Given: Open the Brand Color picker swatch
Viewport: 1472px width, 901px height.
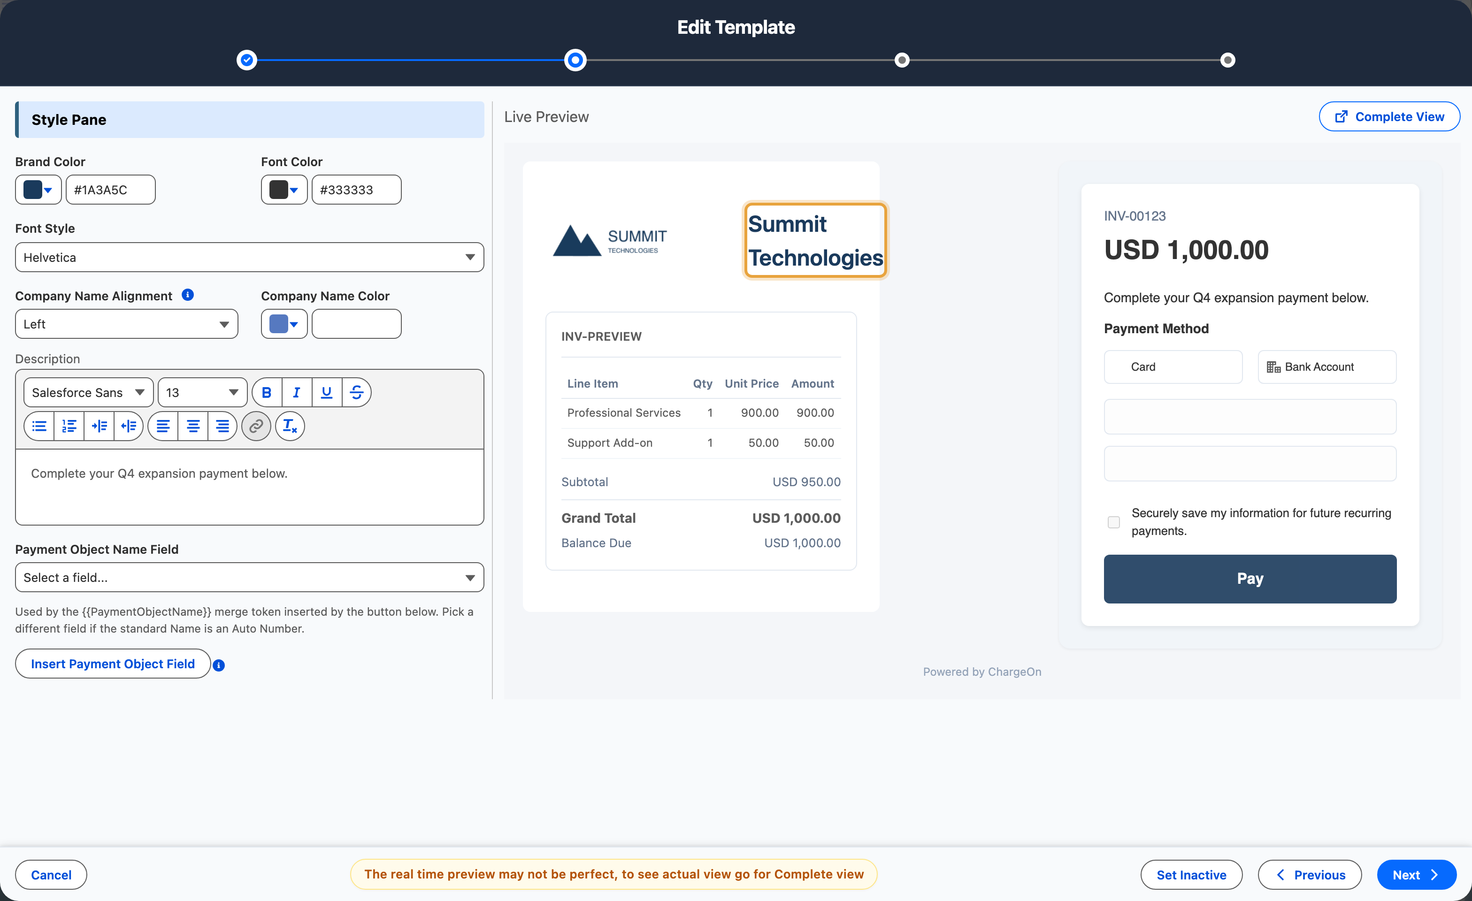Looking at the screenshot, I should pyautogui.click(x=38, y=190).
